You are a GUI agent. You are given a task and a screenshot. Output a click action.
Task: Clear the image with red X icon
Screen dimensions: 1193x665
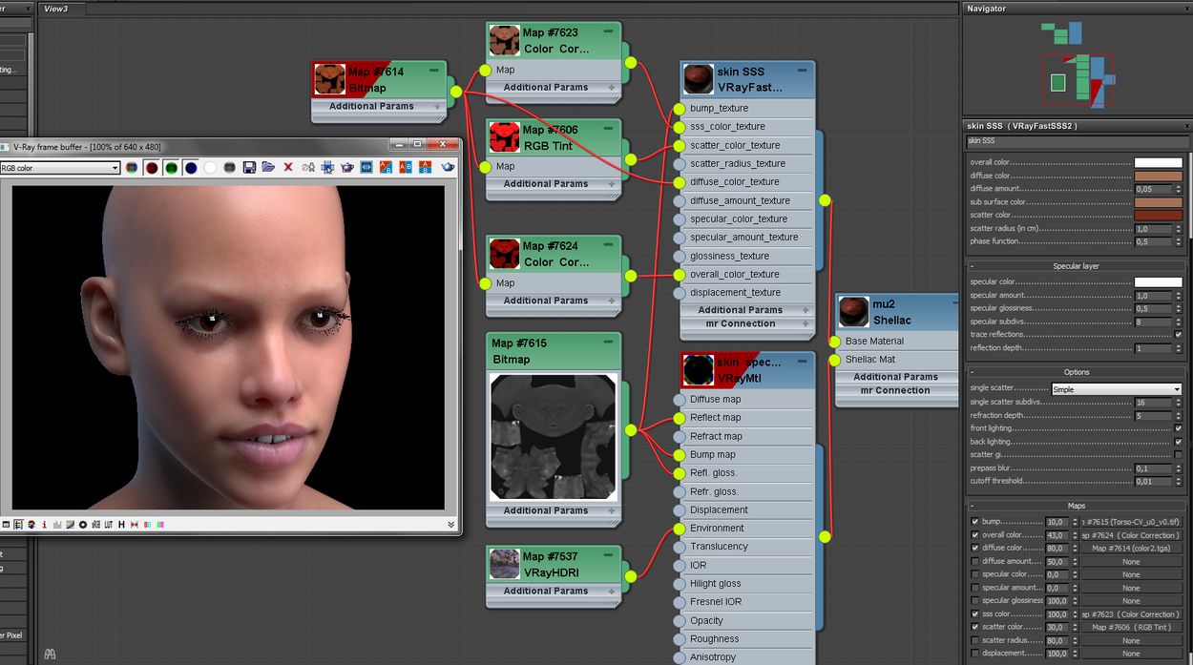coord(288,168)
